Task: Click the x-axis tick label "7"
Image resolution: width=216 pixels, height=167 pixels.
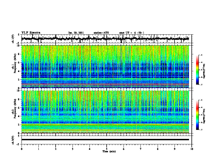Action: coord(141,149)
